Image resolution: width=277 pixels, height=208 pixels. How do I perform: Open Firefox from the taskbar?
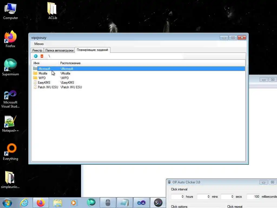pyautogui.click(x=41, y=203)
